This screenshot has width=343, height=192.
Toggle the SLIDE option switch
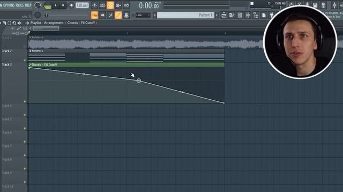point(24,33)
